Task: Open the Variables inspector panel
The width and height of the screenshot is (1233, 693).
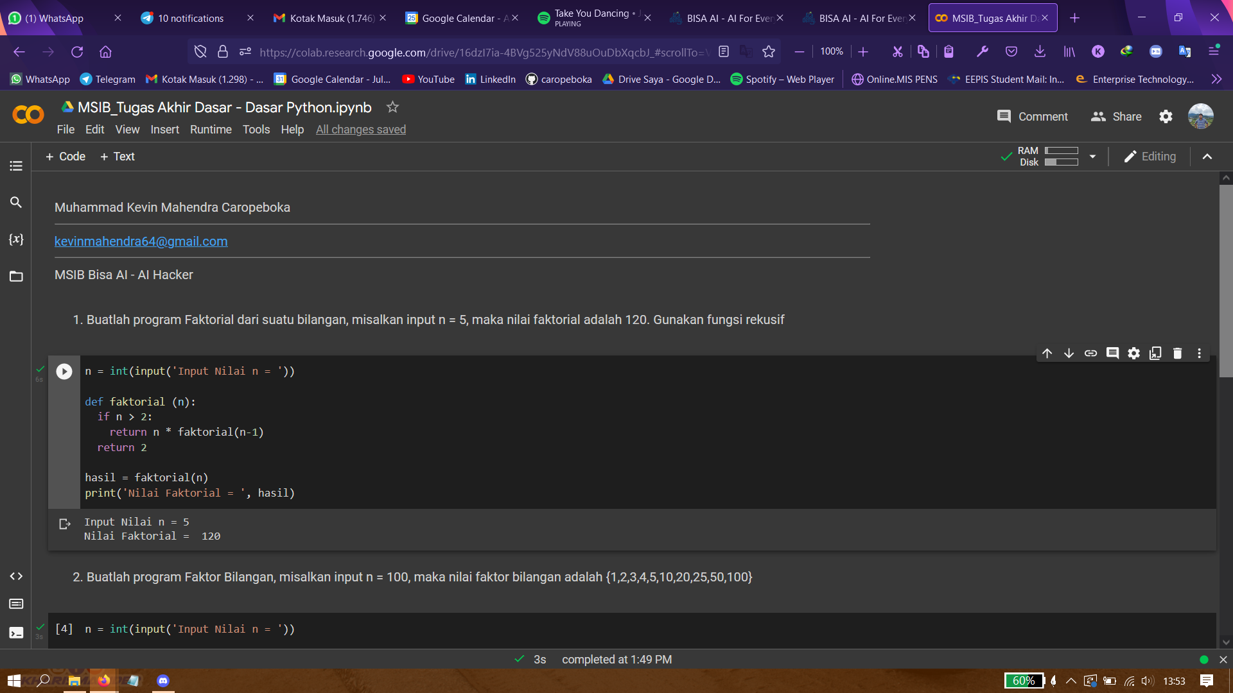Action: point(16,239)
